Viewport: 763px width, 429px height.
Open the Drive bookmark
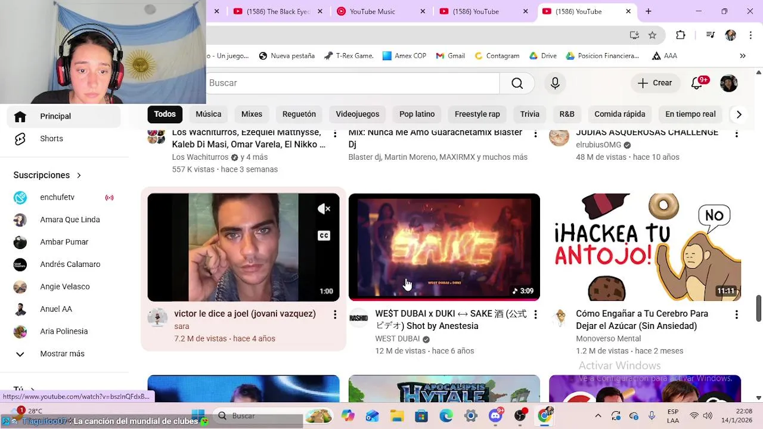point(542,56)
